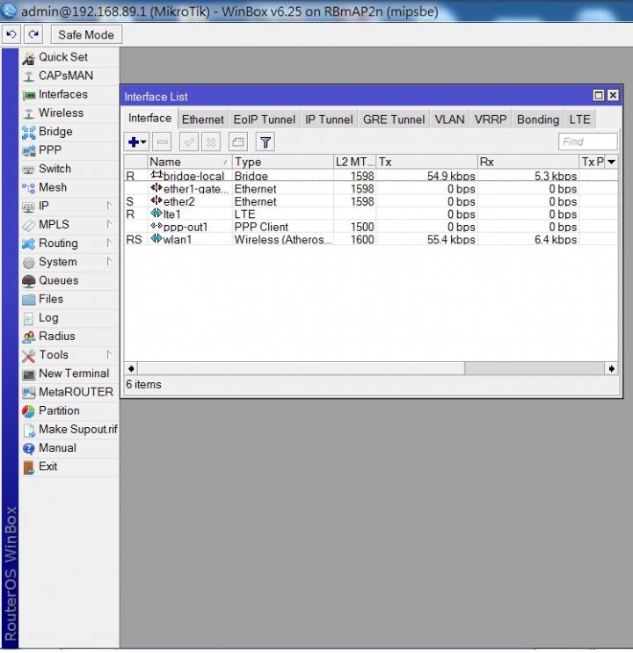Switch to the GRE Tunnel tab
Viewport: 633px width, 653px height.
click(x=394, y=120)
